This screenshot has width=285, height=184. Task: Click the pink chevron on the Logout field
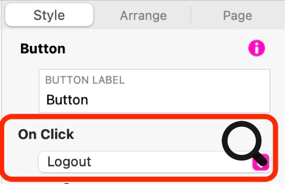click(x=260, y=162)
